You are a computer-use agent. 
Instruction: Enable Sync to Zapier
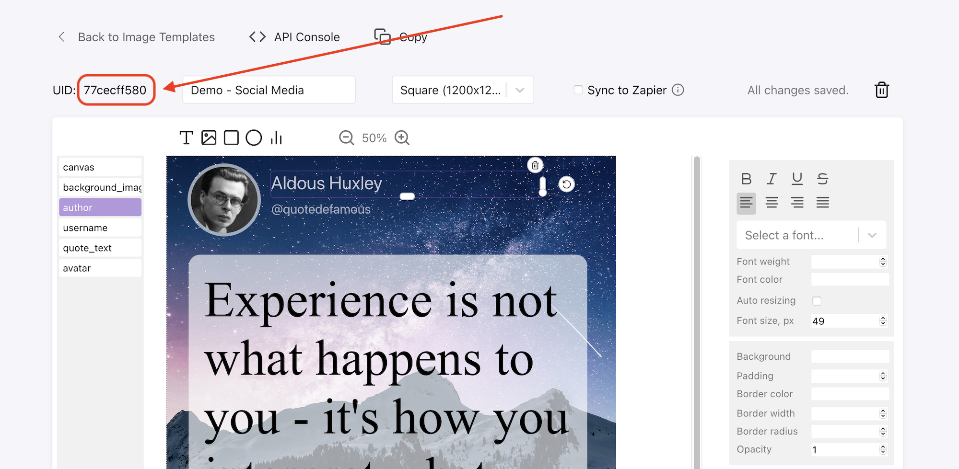click(x=578, y=90)
